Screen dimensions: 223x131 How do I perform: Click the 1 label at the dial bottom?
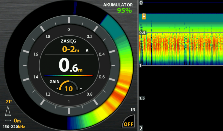[69, 101]
